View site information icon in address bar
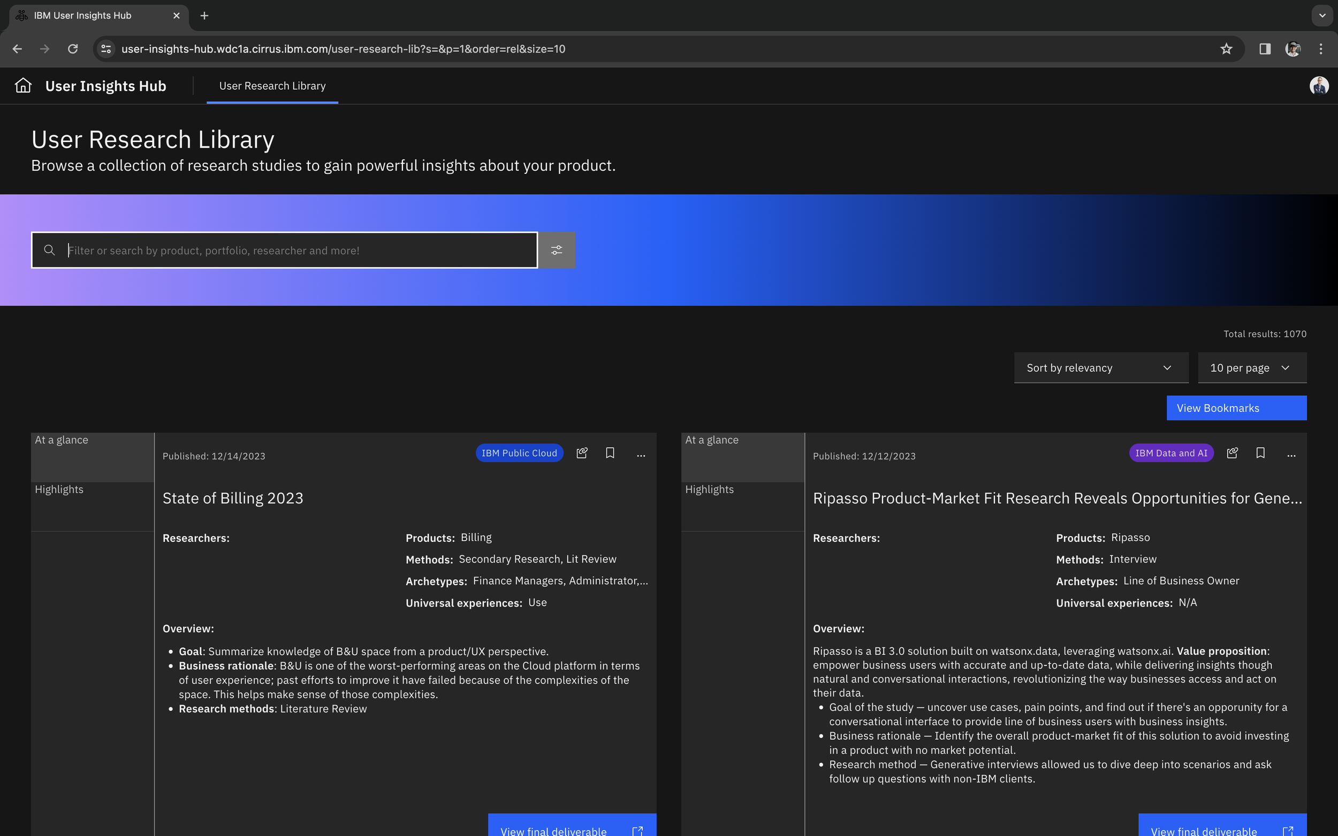 pyautogui.click(x=106, y=49)
